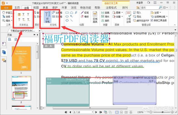
Task: Pick the oval drawing tool
Action: [67, 17]
